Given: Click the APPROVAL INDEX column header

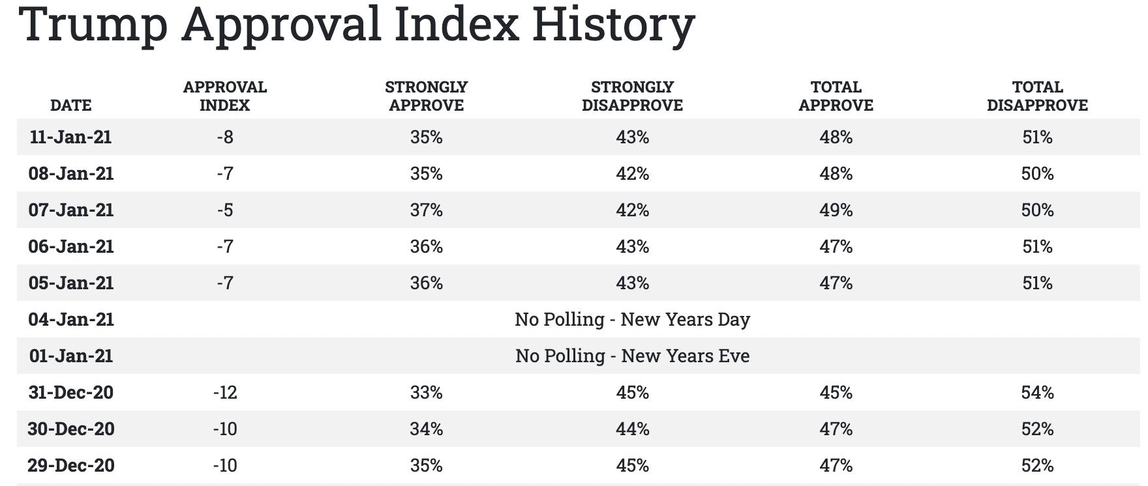Looking at the screenshot, I should point(225,96).
